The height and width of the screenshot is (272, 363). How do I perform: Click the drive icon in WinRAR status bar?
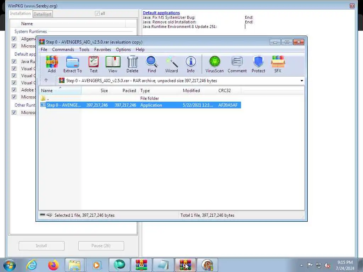43,215
